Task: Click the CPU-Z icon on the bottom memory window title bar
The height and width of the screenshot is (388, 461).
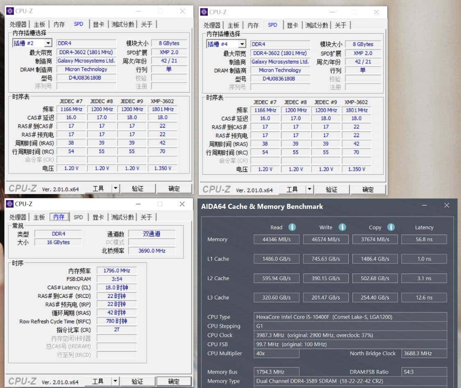Action: pyautogui.click(x=10, y=204)
